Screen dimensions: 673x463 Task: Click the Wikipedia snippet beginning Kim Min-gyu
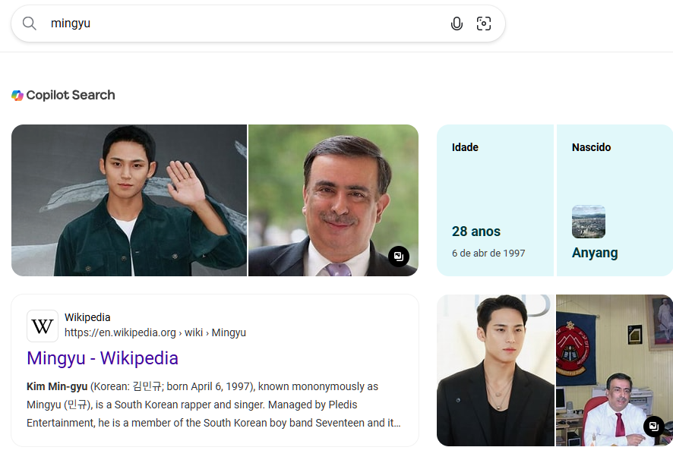coord(213,405)
